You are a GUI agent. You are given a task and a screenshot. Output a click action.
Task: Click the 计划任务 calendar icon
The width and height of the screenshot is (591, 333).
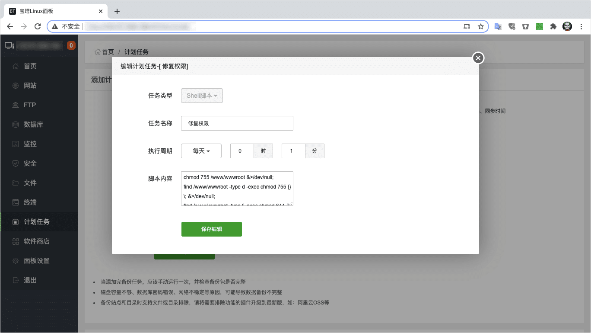coord(16,222)
